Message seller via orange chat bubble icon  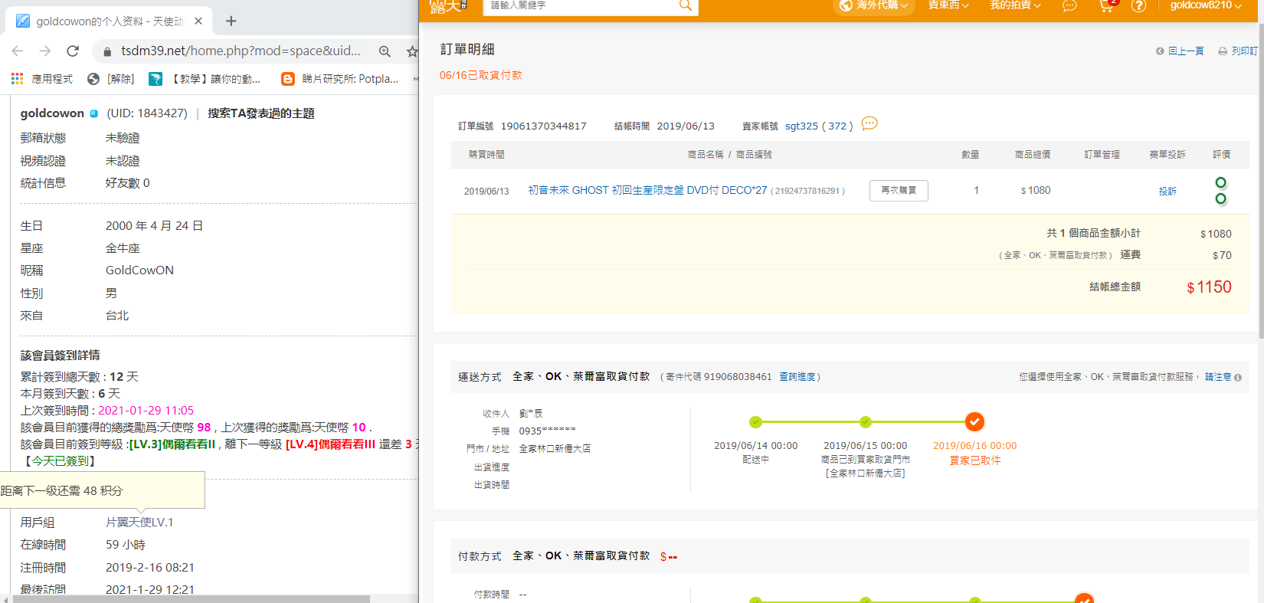(869, 124)
